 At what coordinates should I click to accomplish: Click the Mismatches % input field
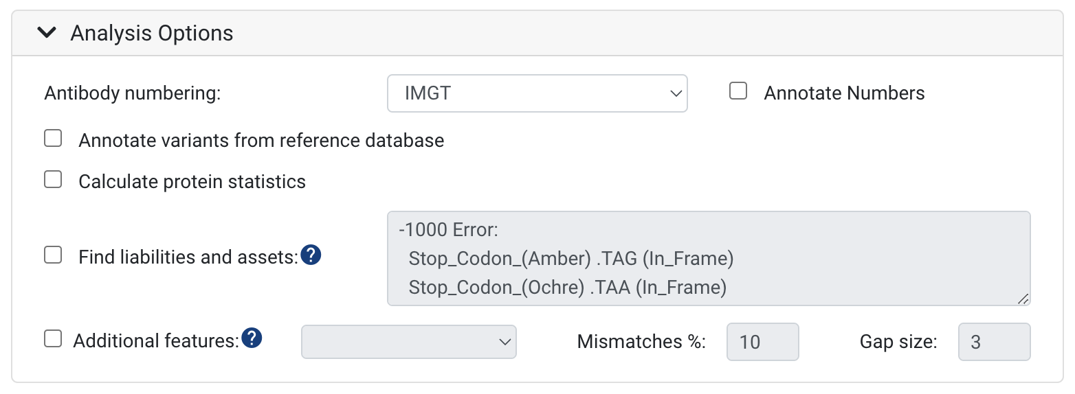pyautogui.click(x=762, y=342)
